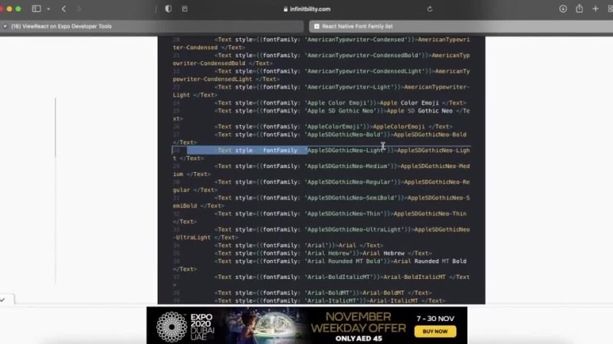Go forward with the forward arrow
The height and width of the screenshot is (344, 613).
pos(79,8)
